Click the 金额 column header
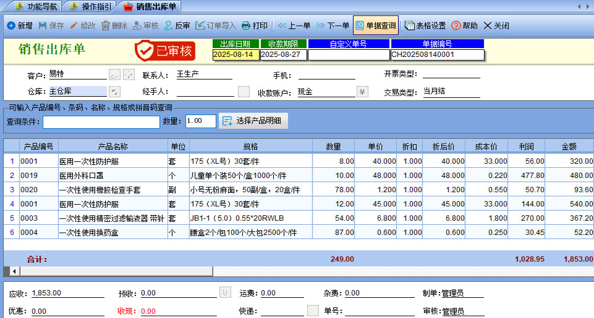Screen dimensions: 594x318 point(568,147)
